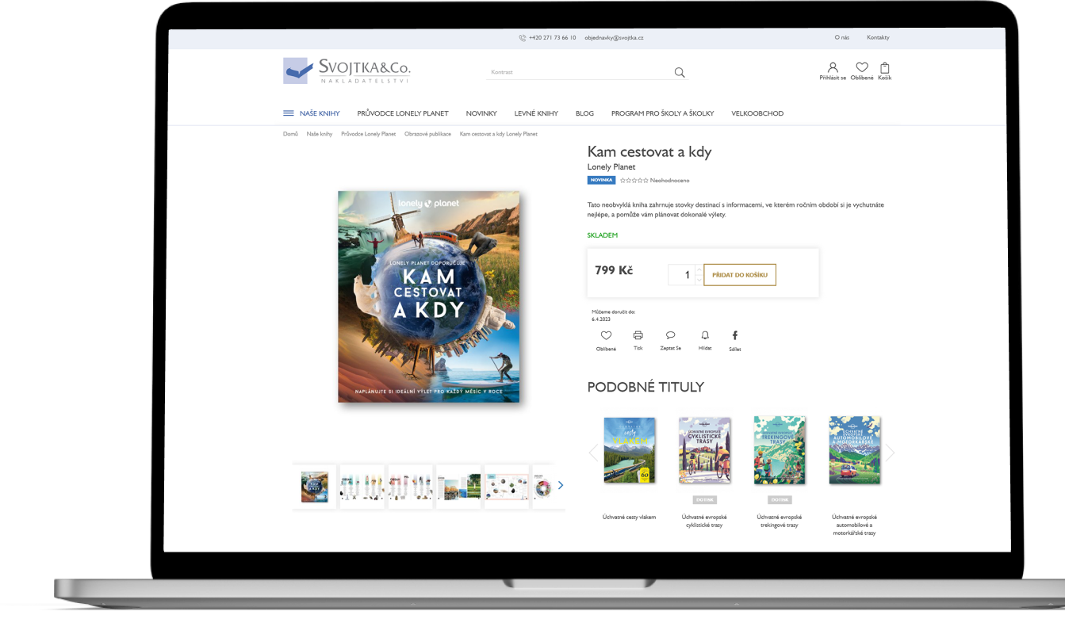Go to Domů breadcrumb
This screenshot has width=1065, height=619.
pos(290,134)
